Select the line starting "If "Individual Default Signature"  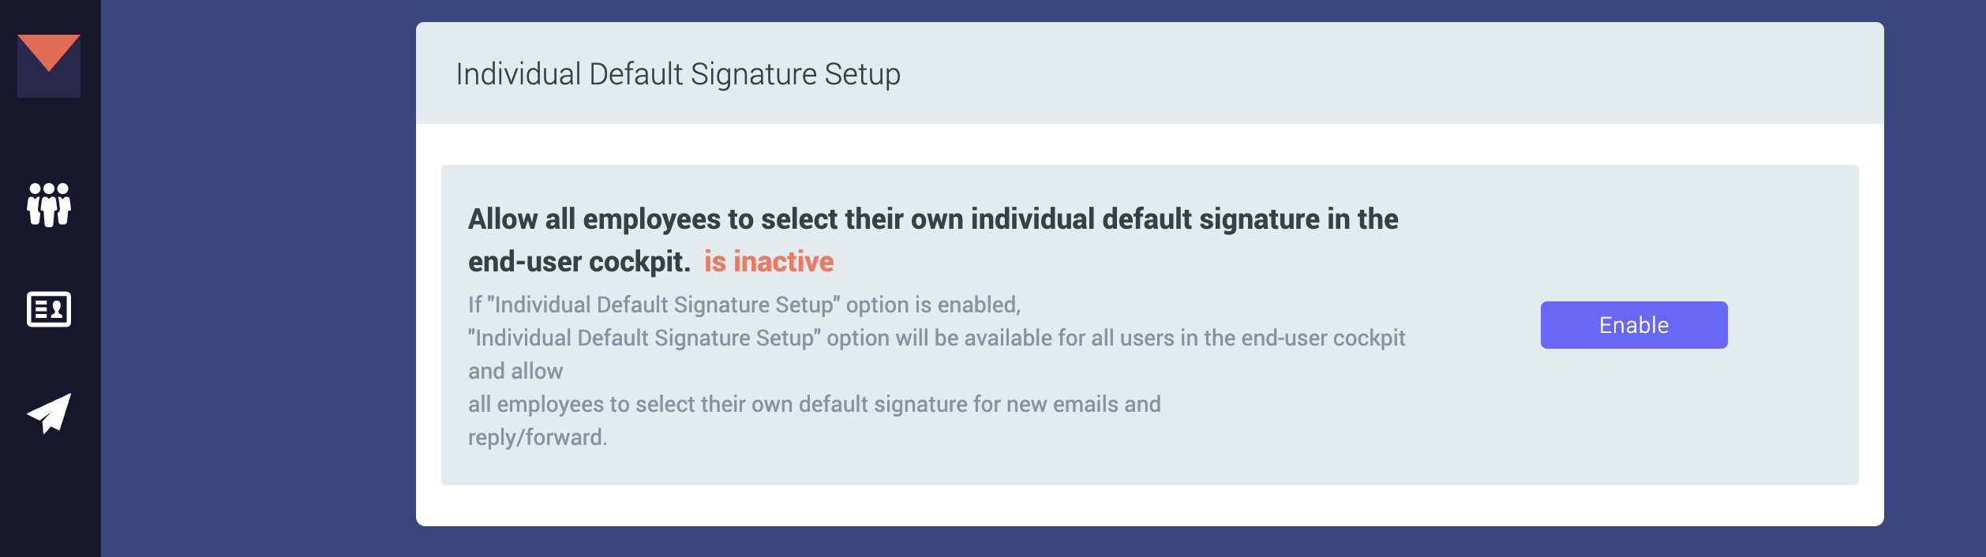tap(744, 305)
